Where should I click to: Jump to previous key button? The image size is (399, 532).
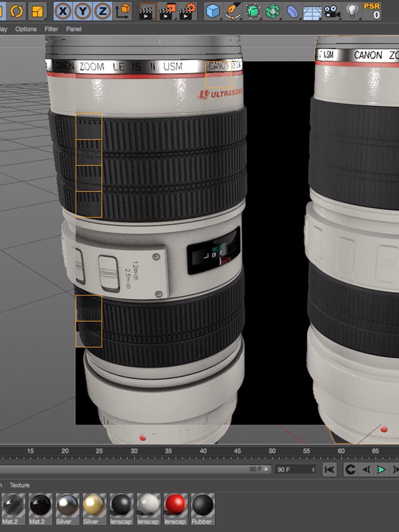click(351, 470)
